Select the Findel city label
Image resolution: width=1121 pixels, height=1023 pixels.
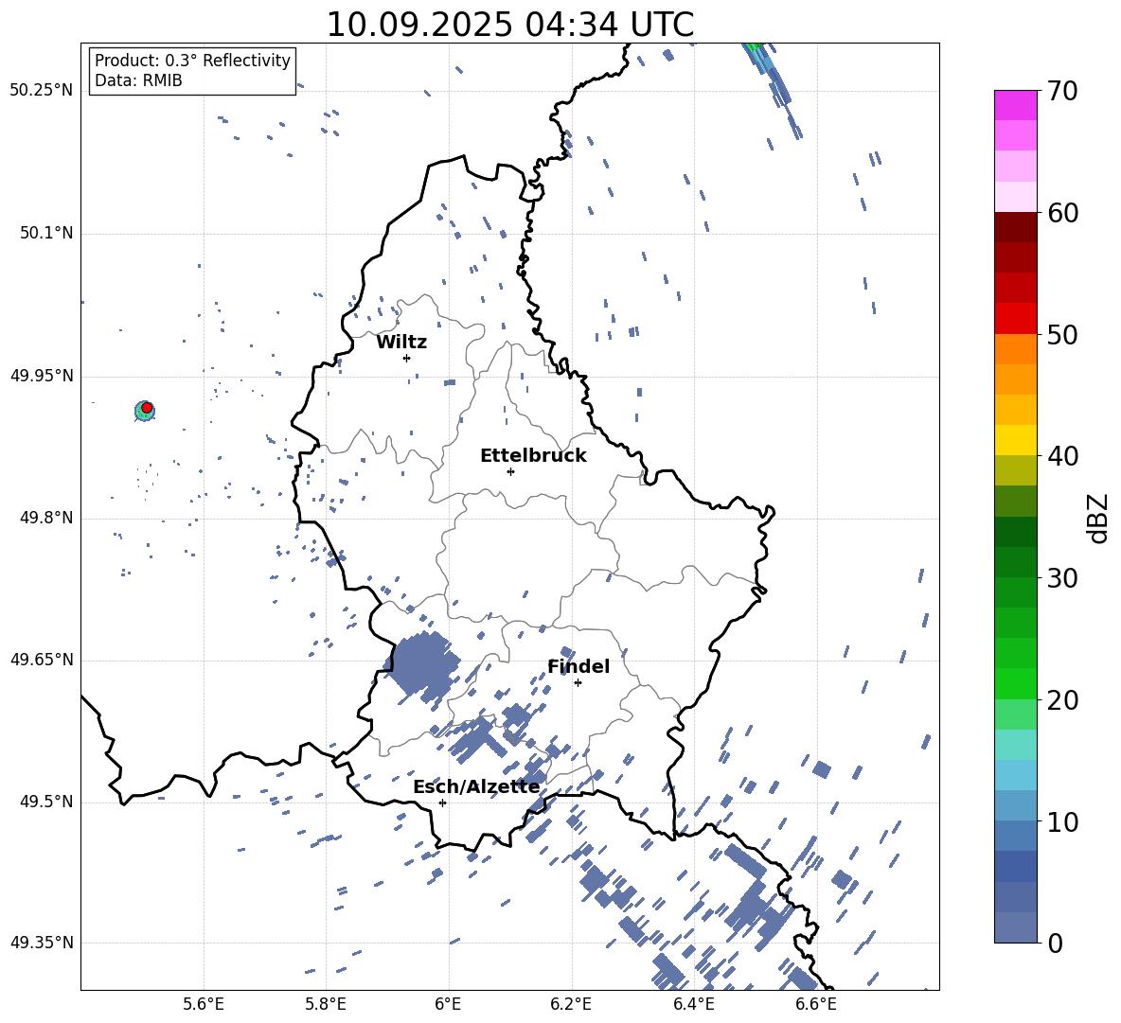click(578, 666)
